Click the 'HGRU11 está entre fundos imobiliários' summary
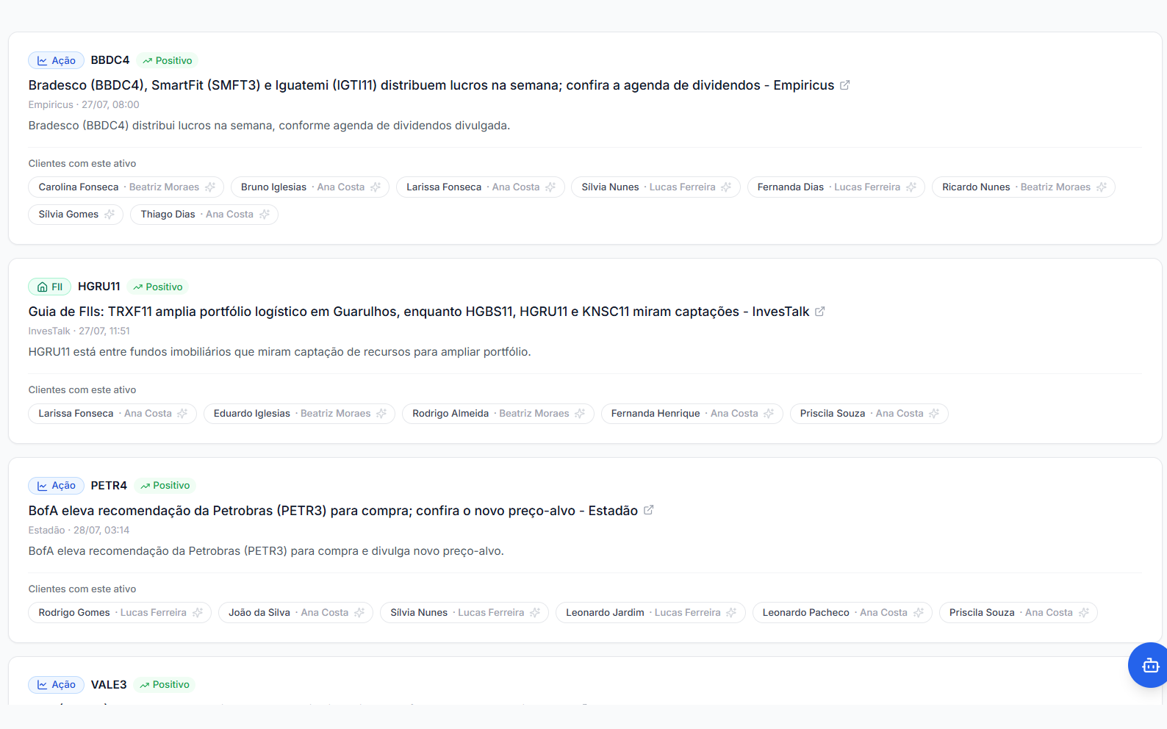1167x729 pixels. [x=279, y=352]
